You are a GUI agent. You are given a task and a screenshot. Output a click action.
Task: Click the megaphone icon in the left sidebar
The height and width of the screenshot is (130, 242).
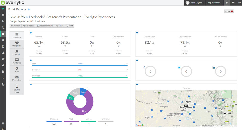tap(3, 9)
